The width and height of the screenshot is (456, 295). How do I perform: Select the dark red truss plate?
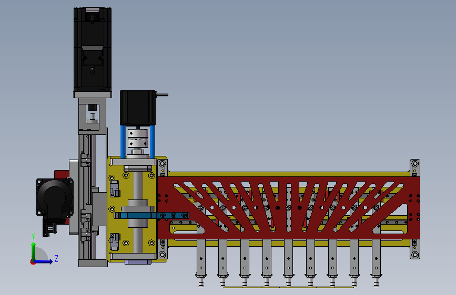[x=289, y=208]
